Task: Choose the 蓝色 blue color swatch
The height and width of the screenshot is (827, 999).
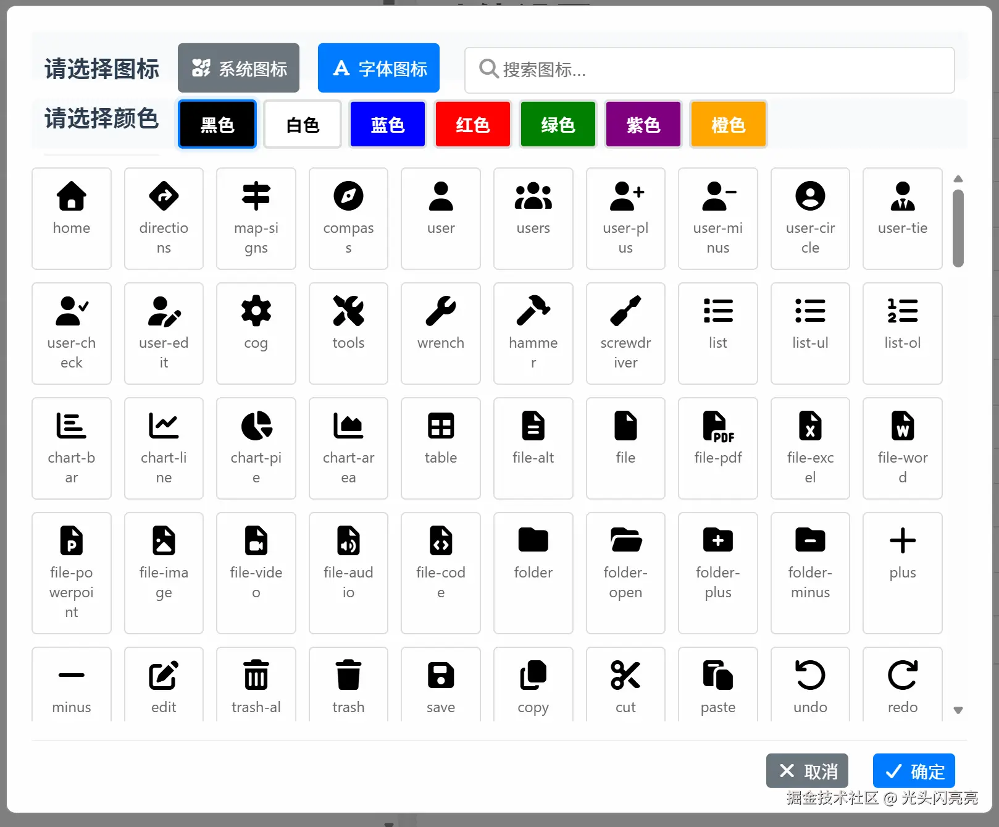Action: [388, 124]
